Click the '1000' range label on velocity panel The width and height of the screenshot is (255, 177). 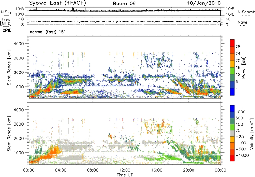[x=18, y=153]
